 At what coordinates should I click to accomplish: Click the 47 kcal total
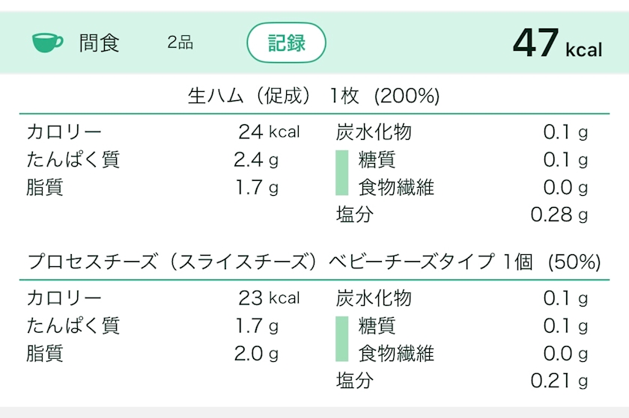557,43
